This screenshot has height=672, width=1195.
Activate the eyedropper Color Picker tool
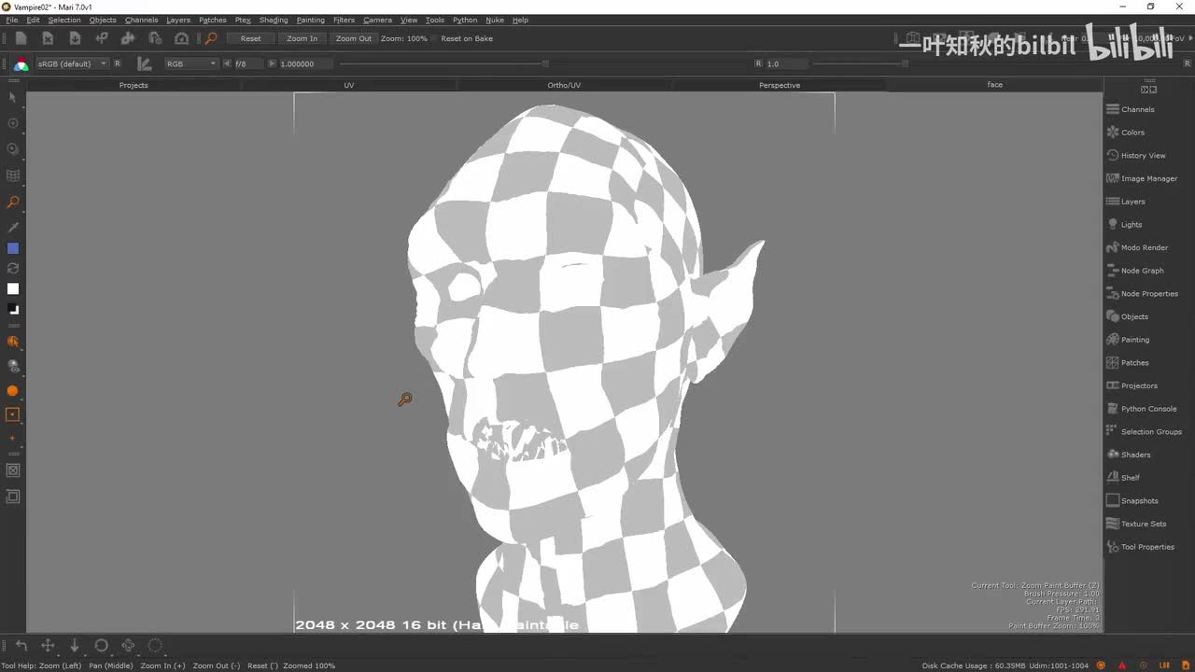[x=13, y=227]
